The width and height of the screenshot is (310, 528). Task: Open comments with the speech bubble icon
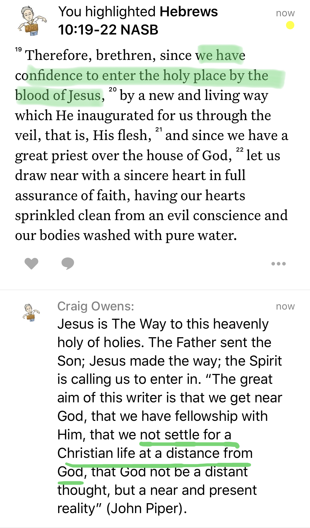[68, 263]
